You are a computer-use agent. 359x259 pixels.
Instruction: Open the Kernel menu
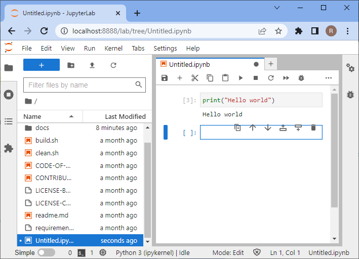point(113,48)
